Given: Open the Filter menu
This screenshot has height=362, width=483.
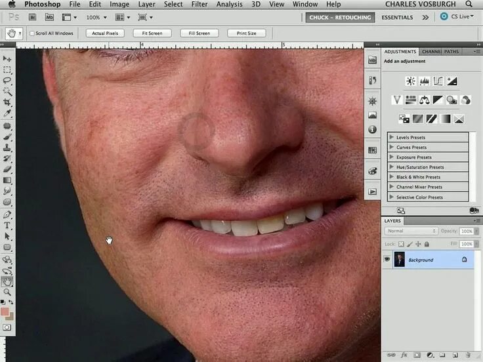Looking at the screenshot, I should tap(199, 5).
